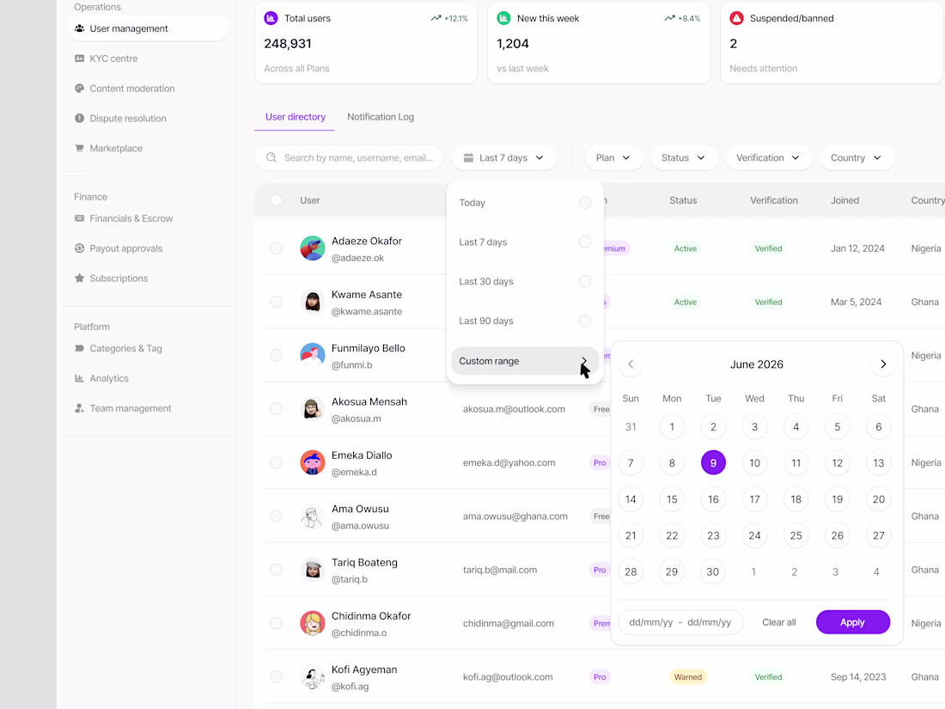The width and height of the screenshot is (945, 709).
Task: Open the Verification filter dropdown
Action: pos(768,157)
